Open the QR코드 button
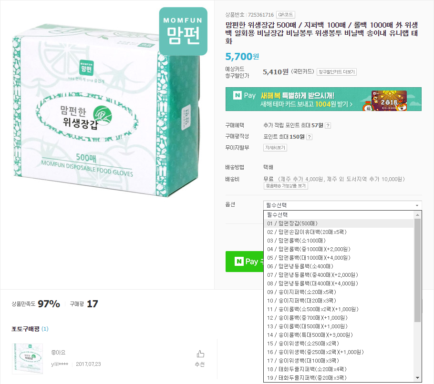 [x=286, y=15]
